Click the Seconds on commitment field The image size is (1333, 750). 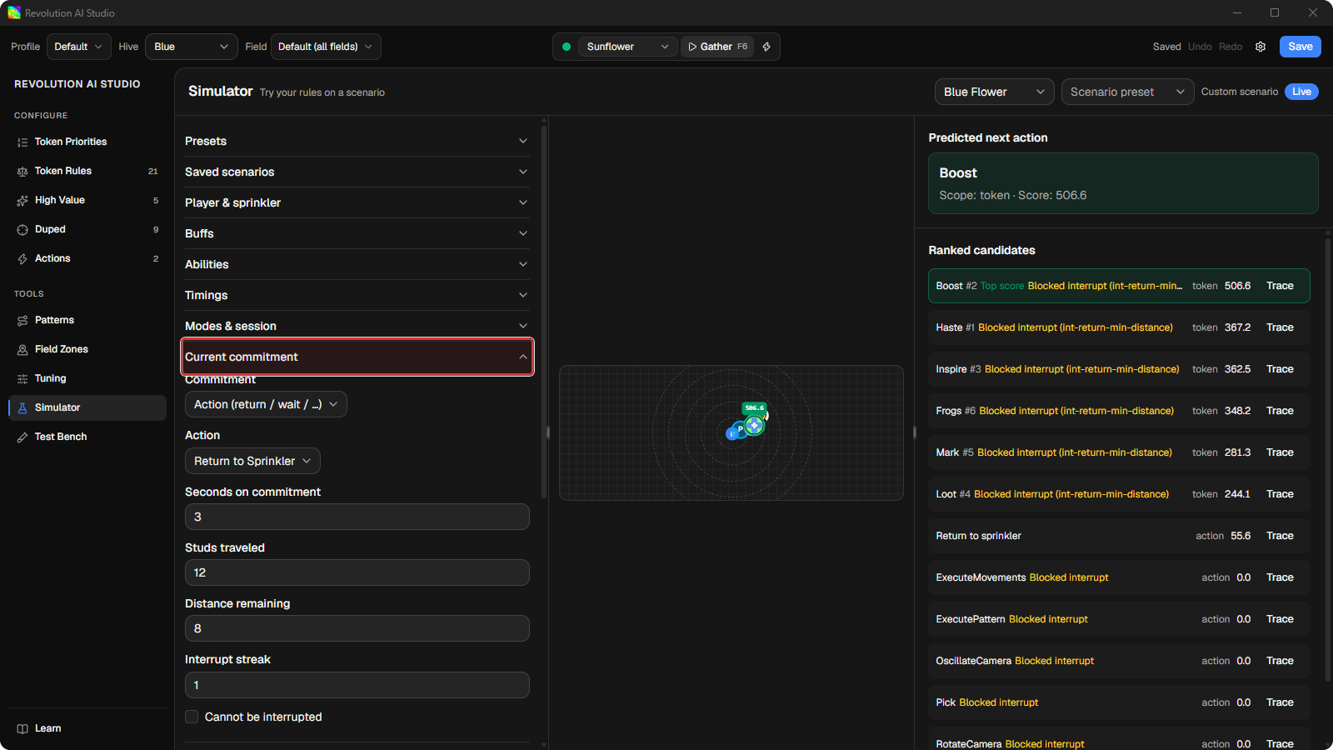click(x=357, y=517)
